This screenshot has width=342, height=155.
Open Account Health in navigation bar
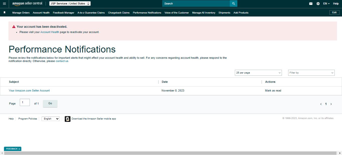coord(41,12)
